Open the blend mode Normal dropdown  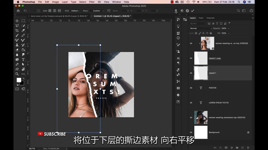pos(201,28)
